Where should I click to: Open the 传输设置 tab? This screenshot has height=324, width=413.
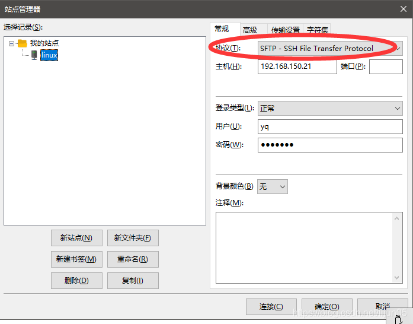[x=286, y=30]
